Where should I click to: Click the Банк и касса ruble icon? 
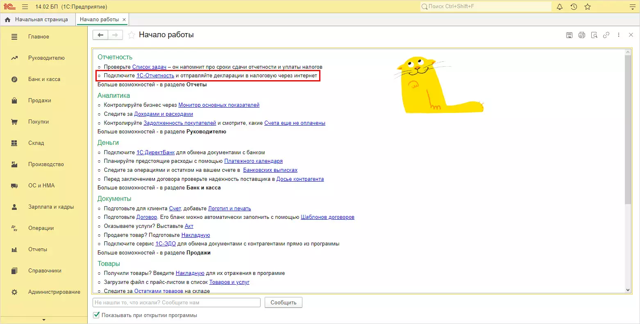pyautogui.click(x=14, y=79)
